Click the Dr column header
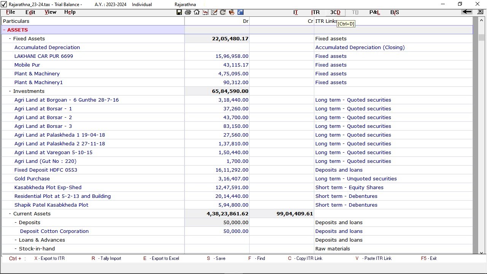Viewport: 487px width, 274px height. [x=217, y=21]
